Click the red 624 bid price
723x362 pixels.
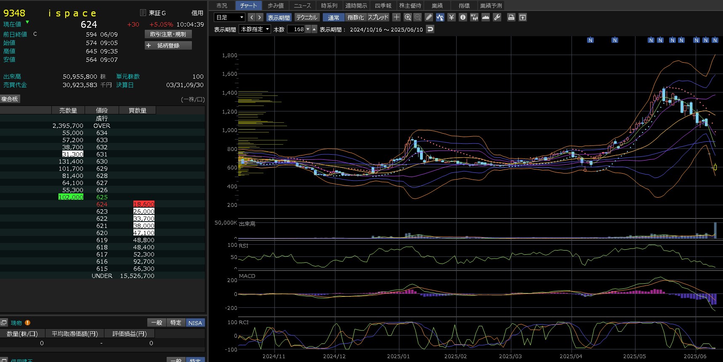[102, 204]
